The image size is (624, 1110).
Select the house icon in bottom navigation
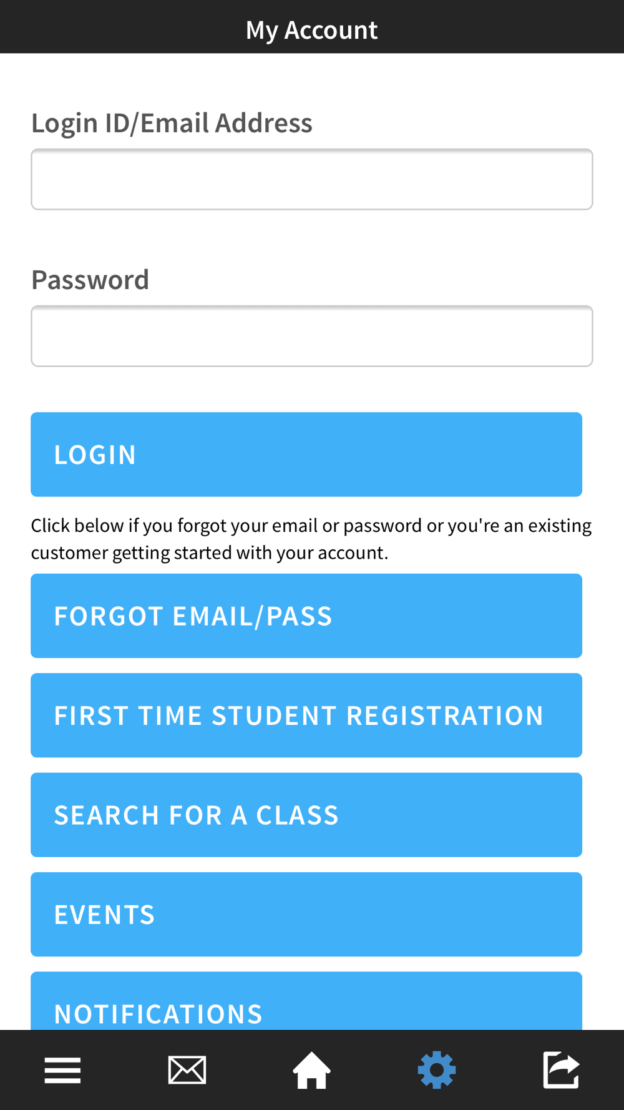click(311, 1070)
